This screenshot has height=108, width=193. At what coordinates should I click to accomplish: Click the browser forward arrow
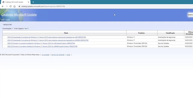click(x=7, y=6)
